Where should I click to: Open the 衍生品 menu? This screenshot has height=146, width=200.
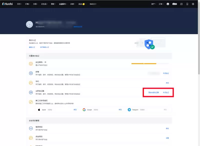pos(44,4)
